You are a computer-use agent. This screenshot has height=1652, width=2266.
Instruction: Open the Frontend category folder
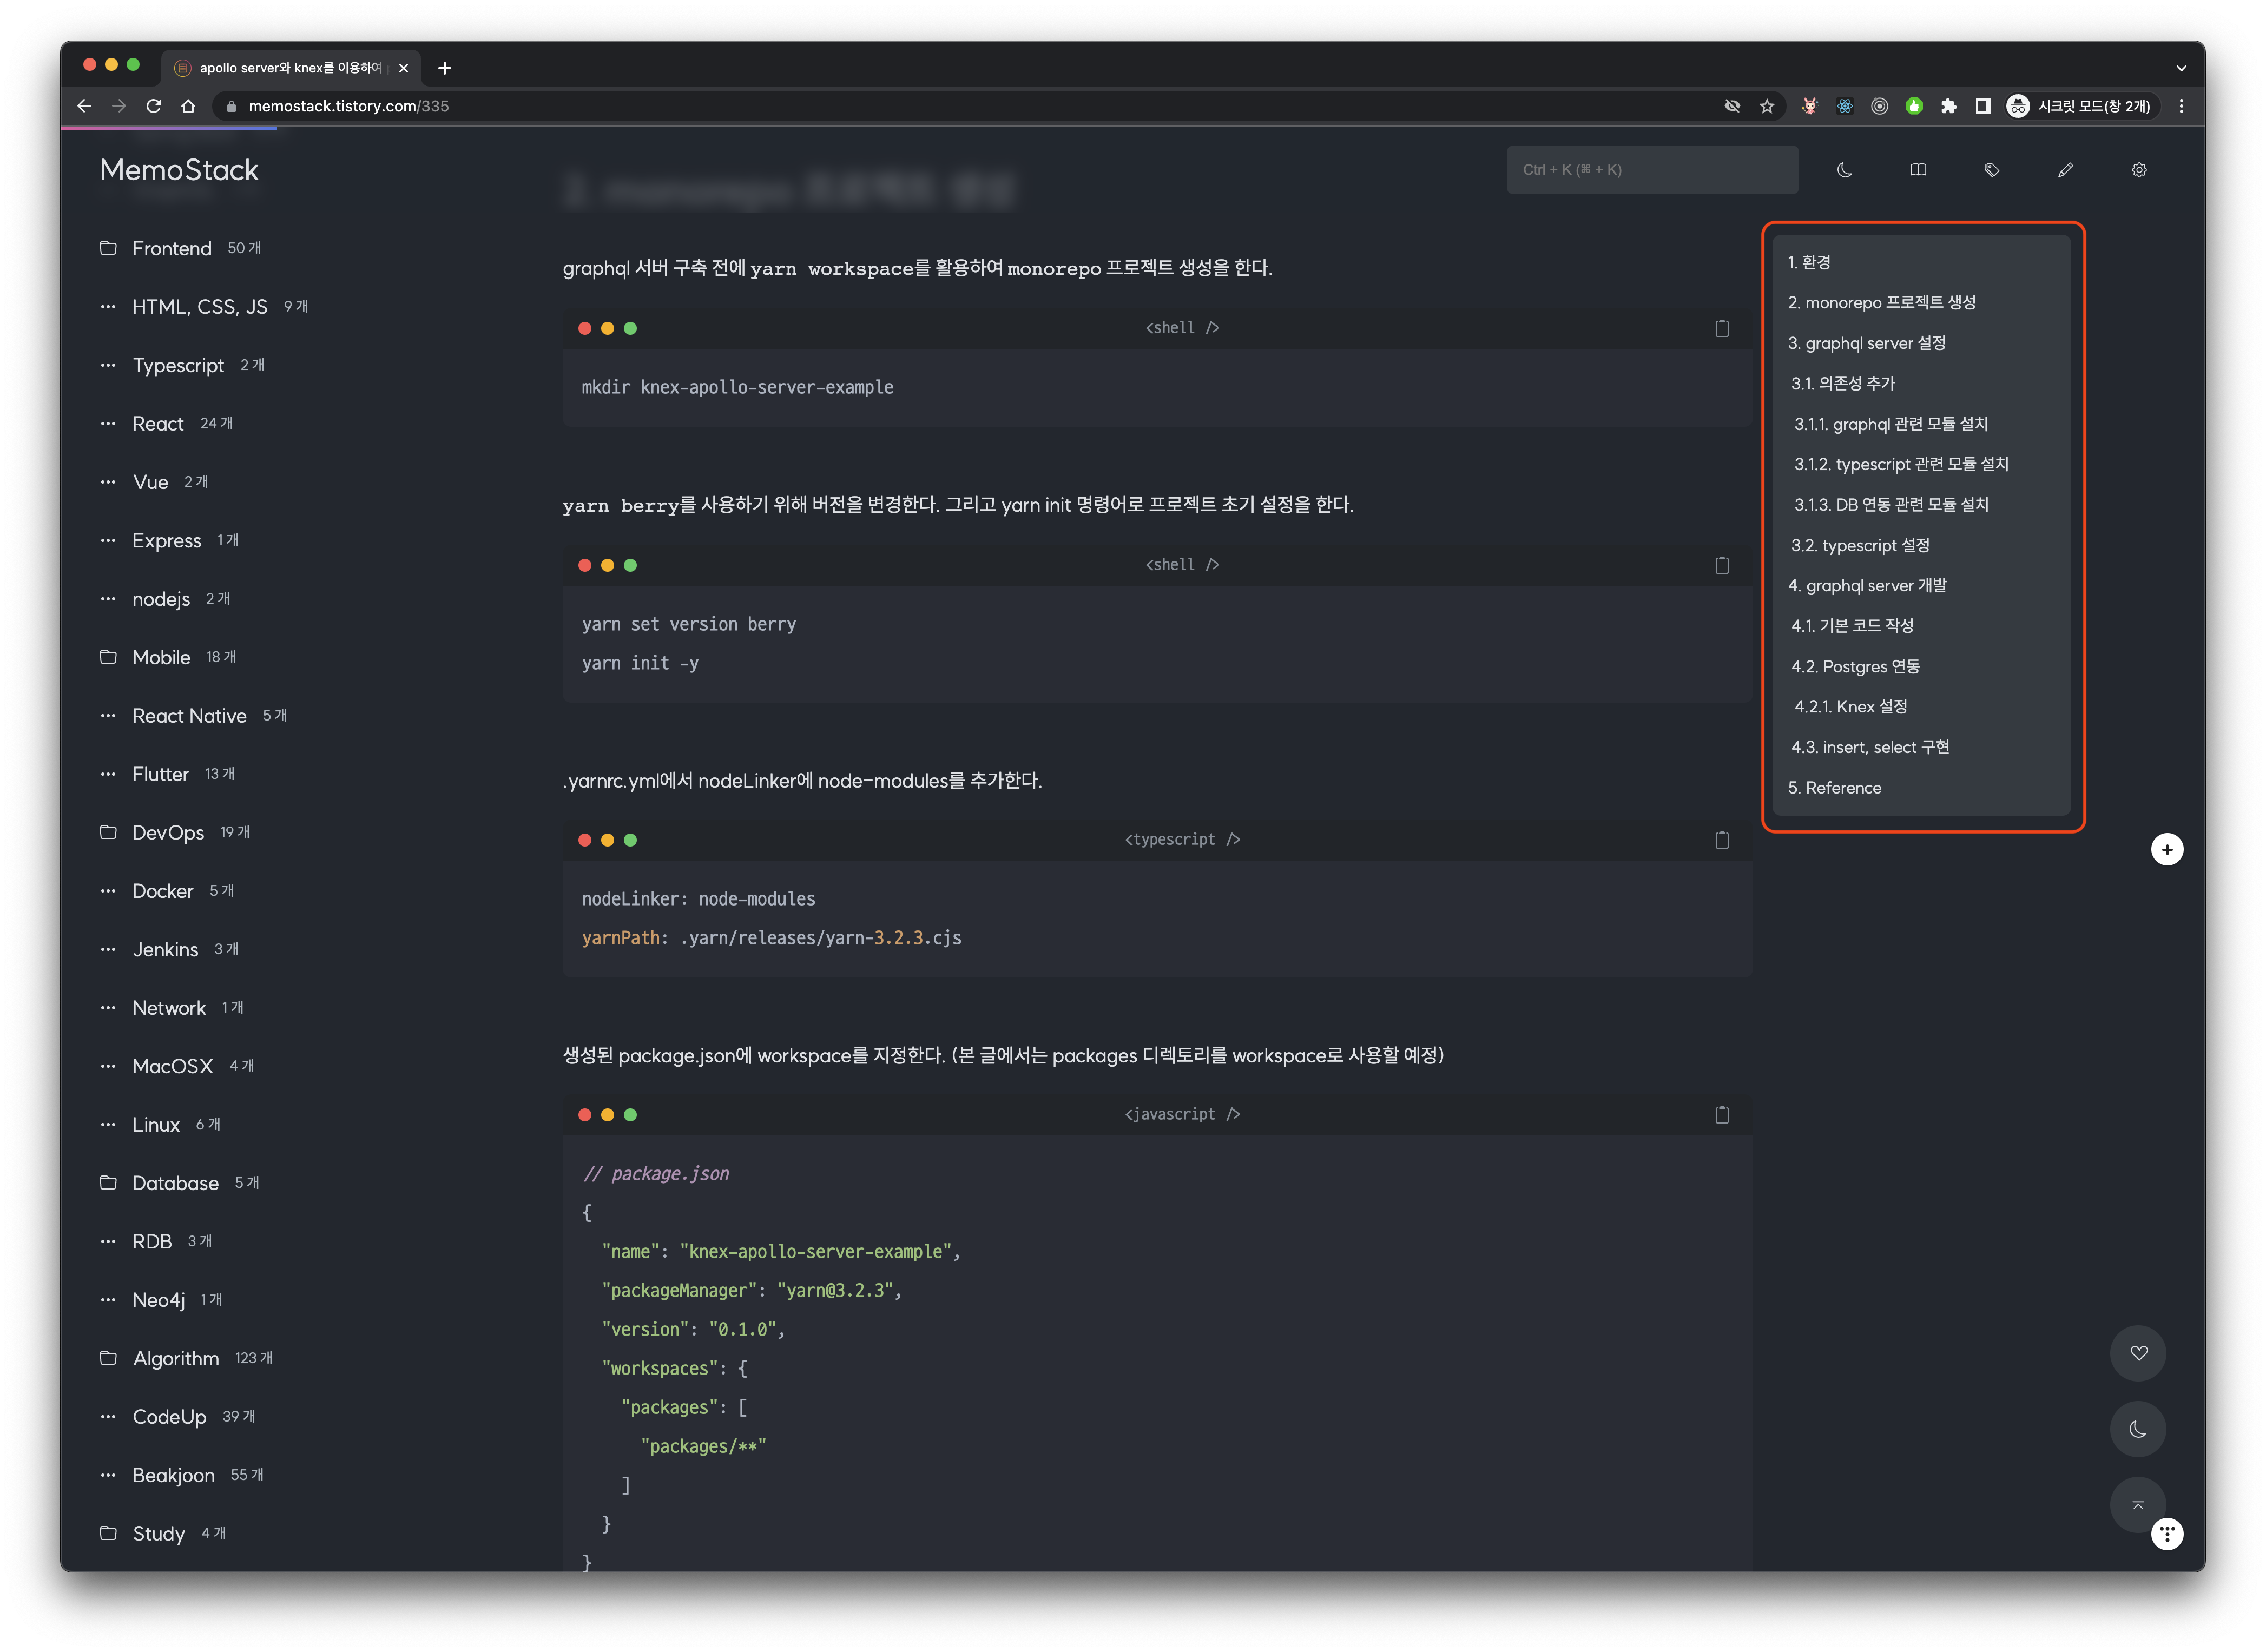(171, 248)
